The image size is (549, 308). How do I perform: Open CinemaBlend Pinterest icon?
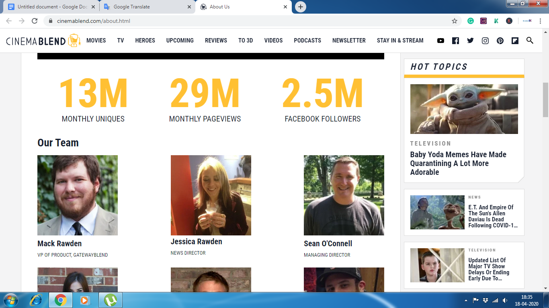[x=500, y=41]
